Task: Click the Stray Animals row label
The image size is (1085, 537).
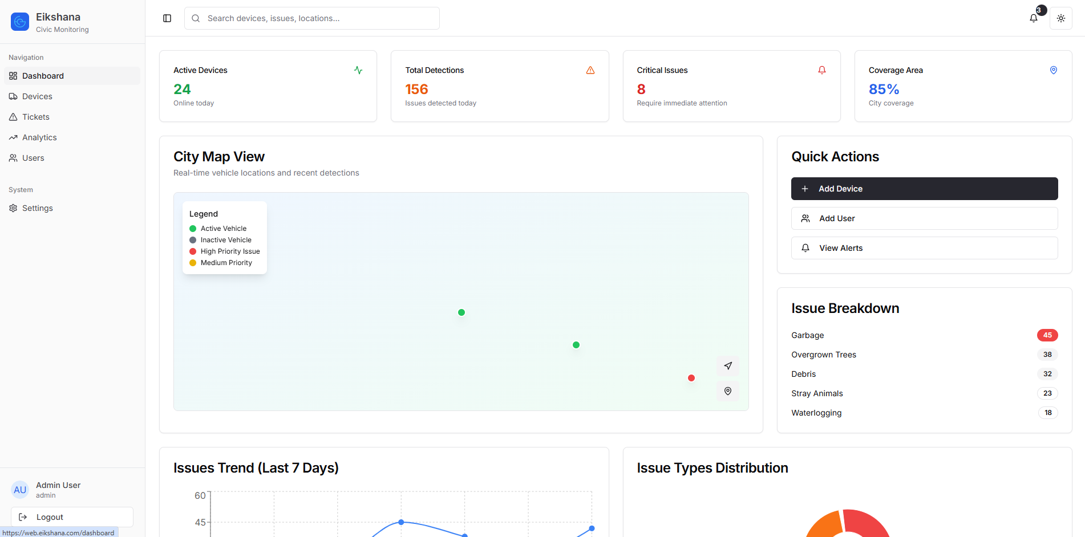Action: [817, 393]
